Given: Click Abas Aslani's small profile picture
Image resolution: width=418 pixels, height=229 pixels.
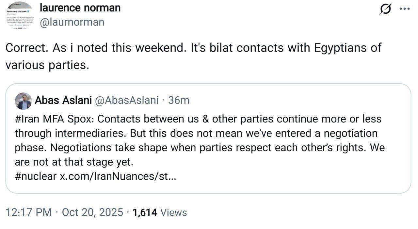Looking at the screenshot, I should pyautogui.click(x=23, y=101).
